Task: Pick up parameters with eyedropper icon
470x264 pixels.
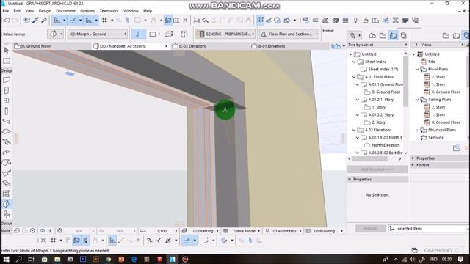Action: click(36, 21)
